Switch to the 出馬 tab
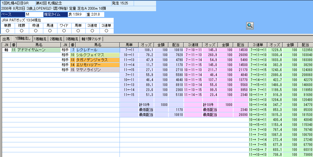This screenshot has height=157, width=313. [x=6, y=39]
